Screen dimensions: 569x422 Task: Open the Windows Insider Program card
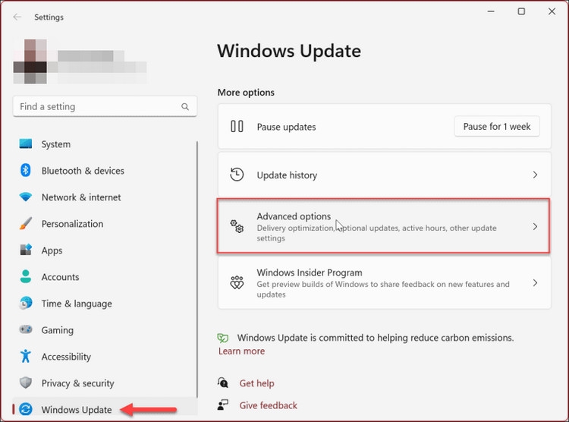385,282
